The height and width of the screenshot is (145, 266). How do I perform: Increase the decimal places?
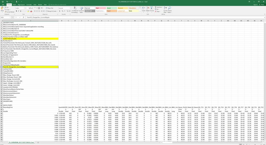coord(67,11)
